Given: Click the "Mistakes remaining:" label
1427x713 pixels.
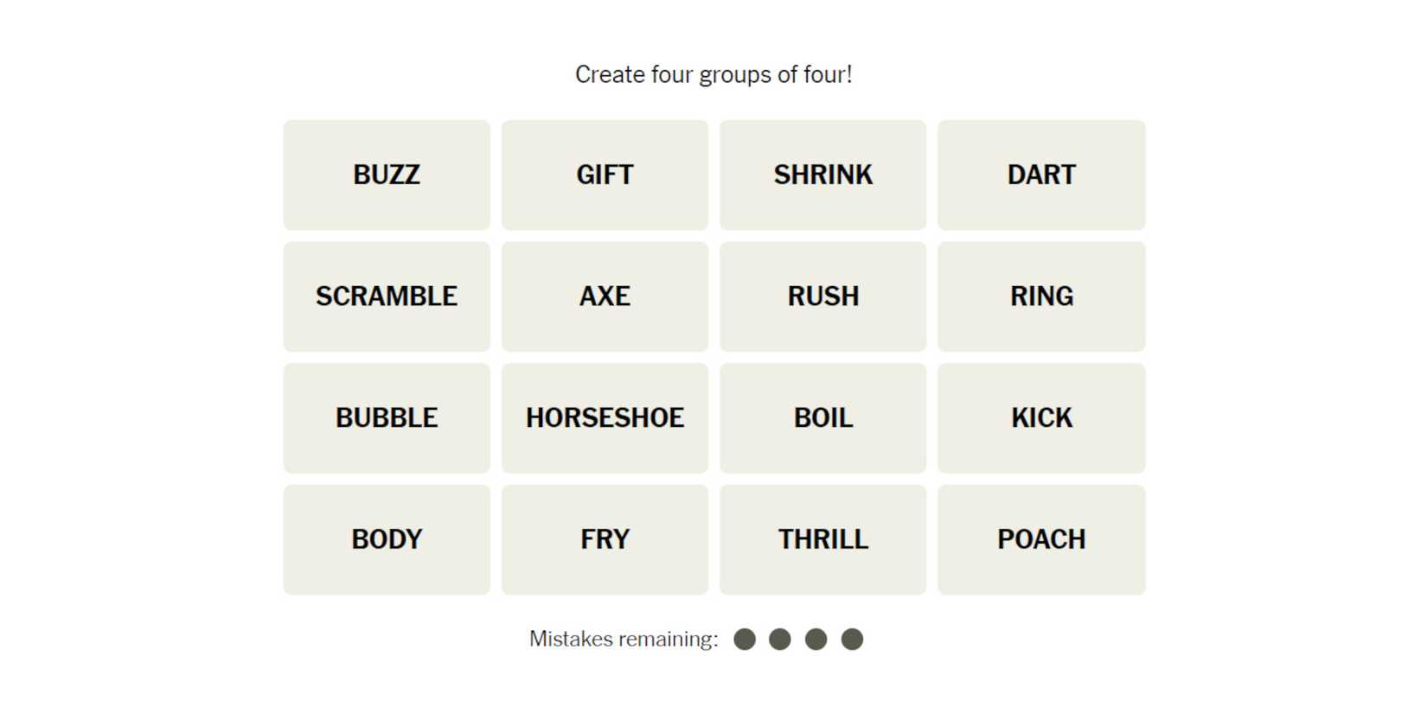Looking at the screenshot, I should coord(624,639).
